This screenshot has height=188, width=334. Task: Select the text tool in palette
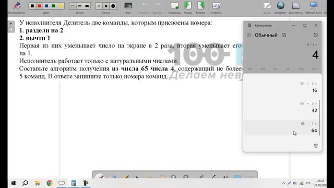point(225,177)
